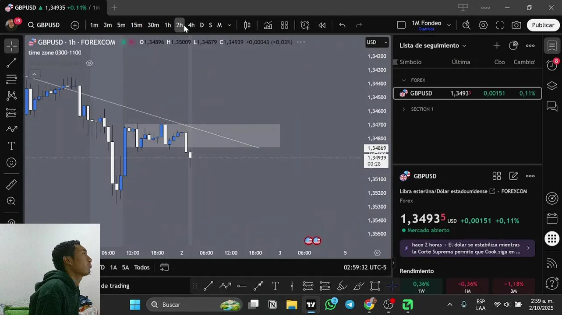
Task: Open the Lista de seguimiento dropdown
Action: 433,45
